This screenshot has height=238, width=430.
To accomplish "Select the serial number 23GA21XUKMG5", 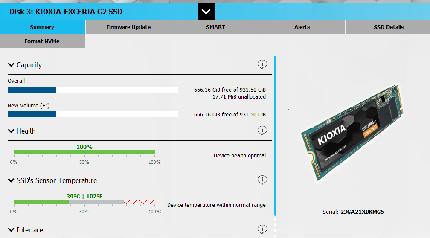I will 362,212.
